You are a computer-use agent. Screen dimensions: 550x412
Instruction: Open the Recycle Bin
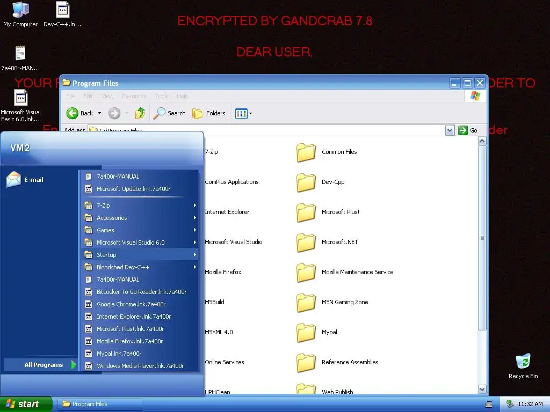523,366
